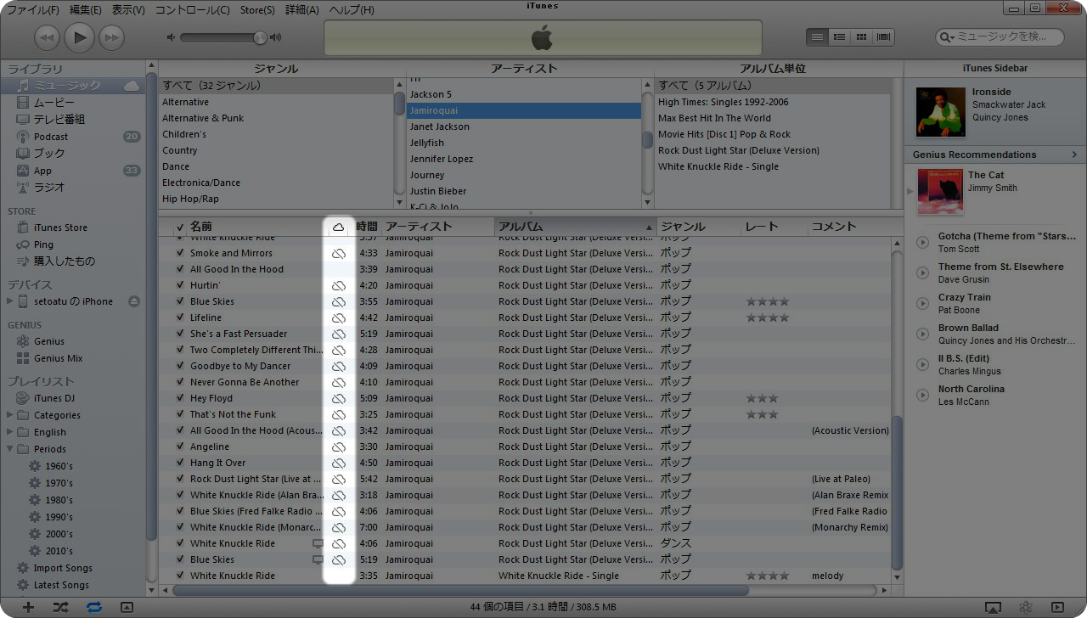Switch to Cover Flow view

(883, 37)
